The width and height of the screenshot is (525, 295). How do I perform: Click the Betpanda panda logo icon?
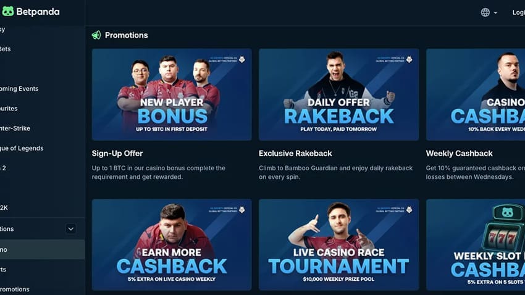pos(8,11)
